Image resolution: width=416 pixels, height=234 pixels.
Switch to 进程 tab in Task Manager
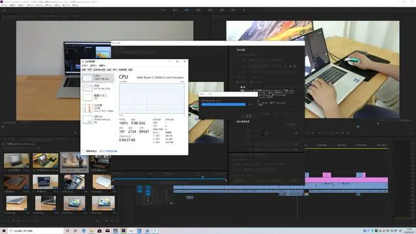tap(84, 70)
